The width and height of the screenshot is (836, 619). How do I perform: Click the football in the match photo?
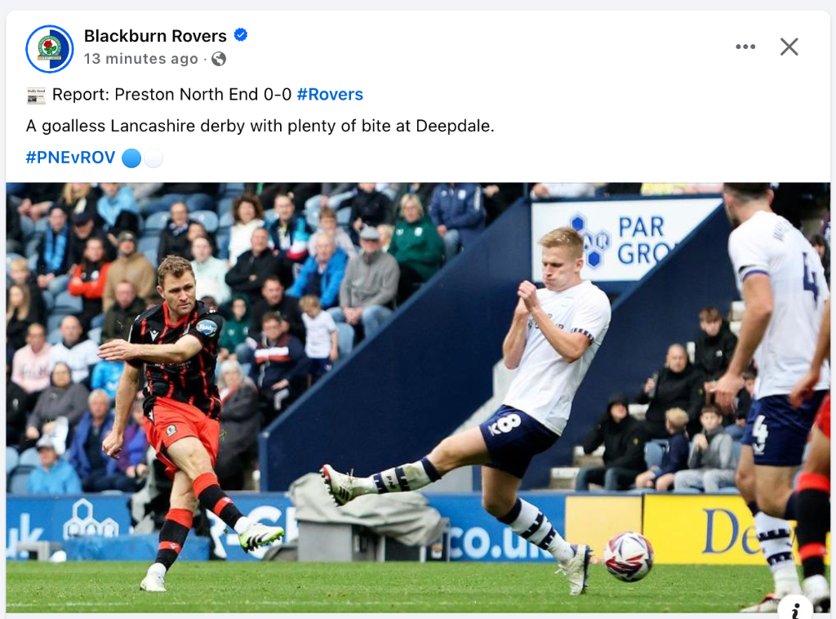point(629,556)
